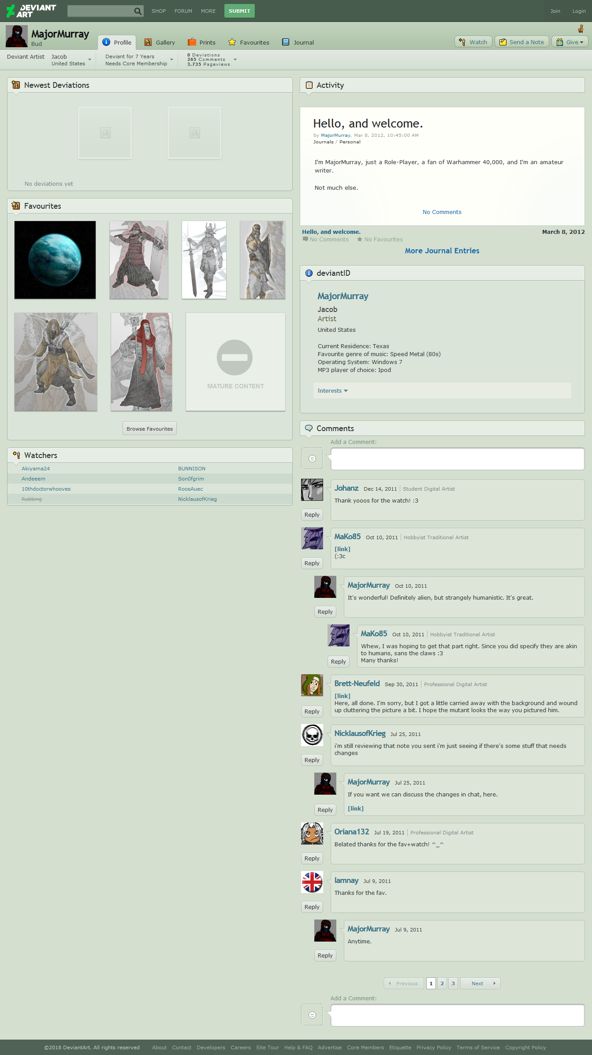Image resolution: width=592 pixels, height=1055 pixels.
Task: Click the DeviantArt logo
Action: [31, 11]
